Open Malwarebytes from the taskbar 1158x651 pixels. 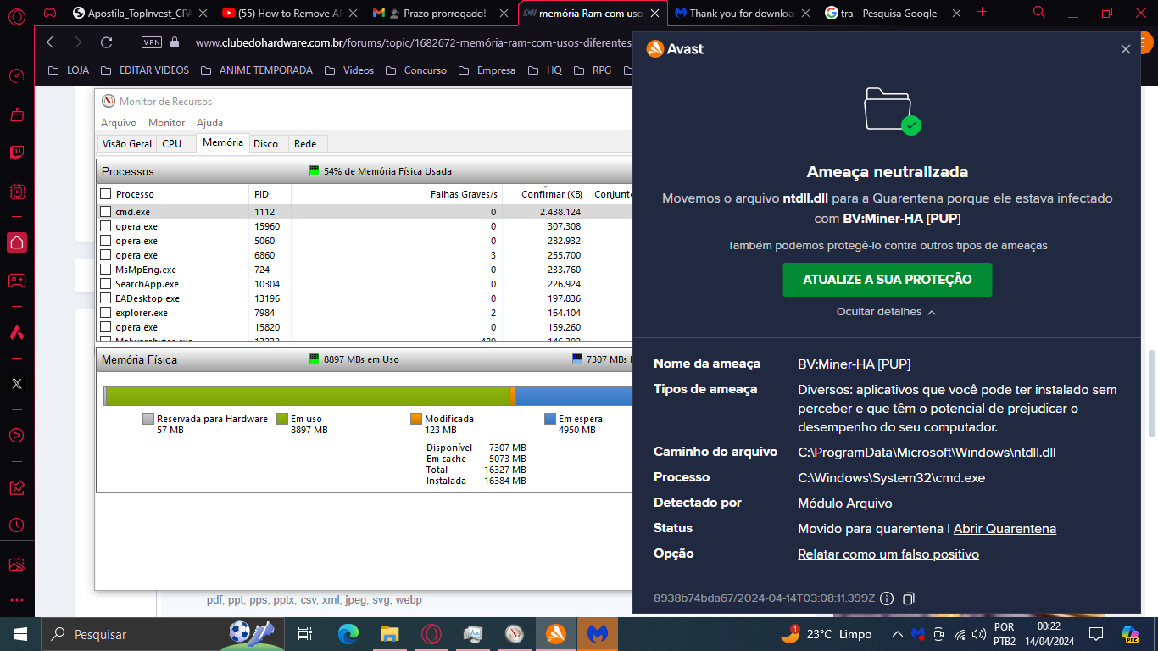pyautogui.click(x=598, y=634)
